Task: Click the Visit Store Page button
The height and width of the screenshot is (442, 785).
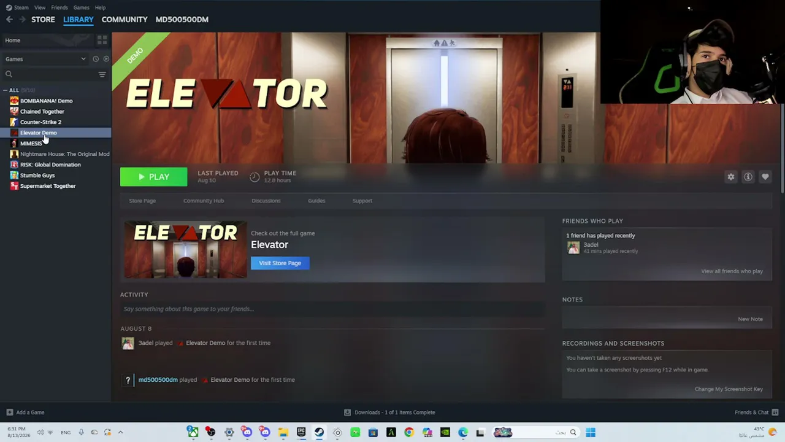Action: click(x=280, y=263)
